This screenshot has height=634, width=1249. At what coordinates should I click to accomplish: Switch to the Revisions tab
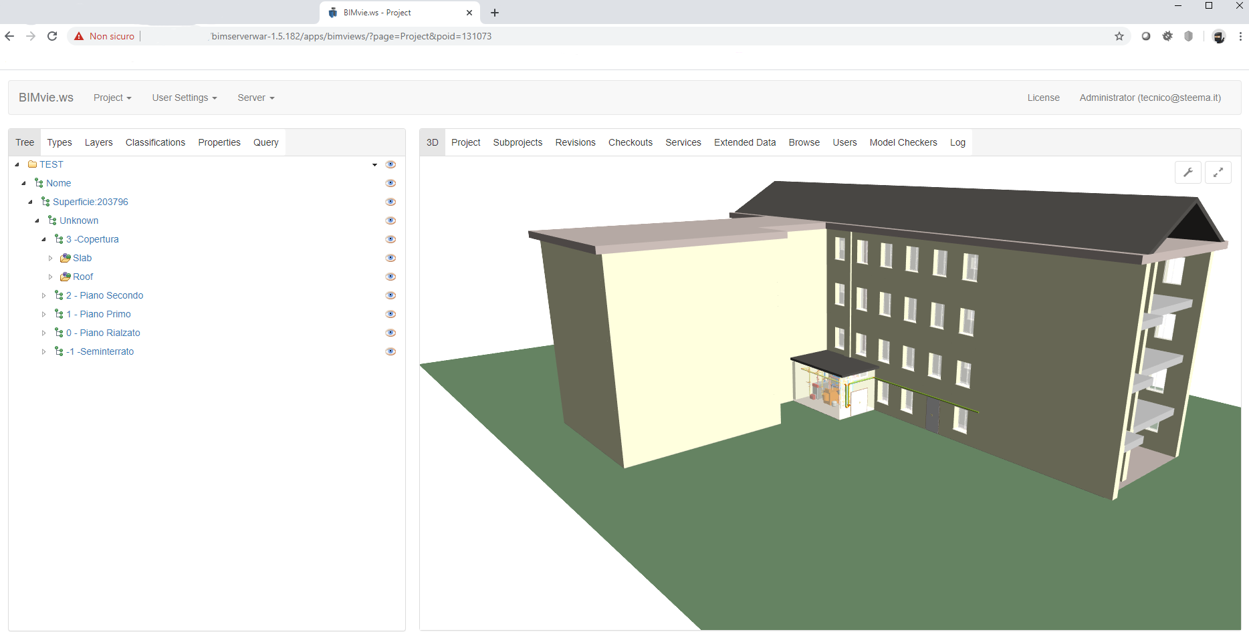[x=574, y=142]
